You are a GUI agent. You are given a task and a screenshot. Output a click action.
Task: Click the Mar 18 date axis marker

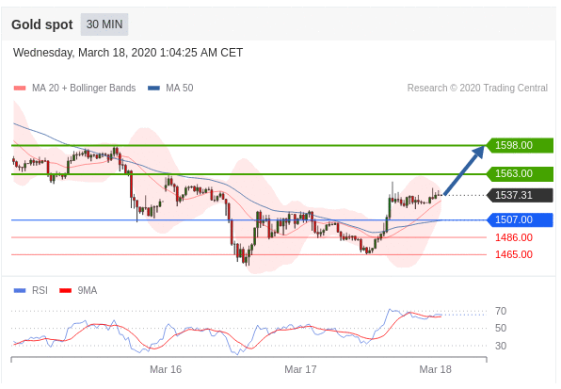(x=436, y=369)
